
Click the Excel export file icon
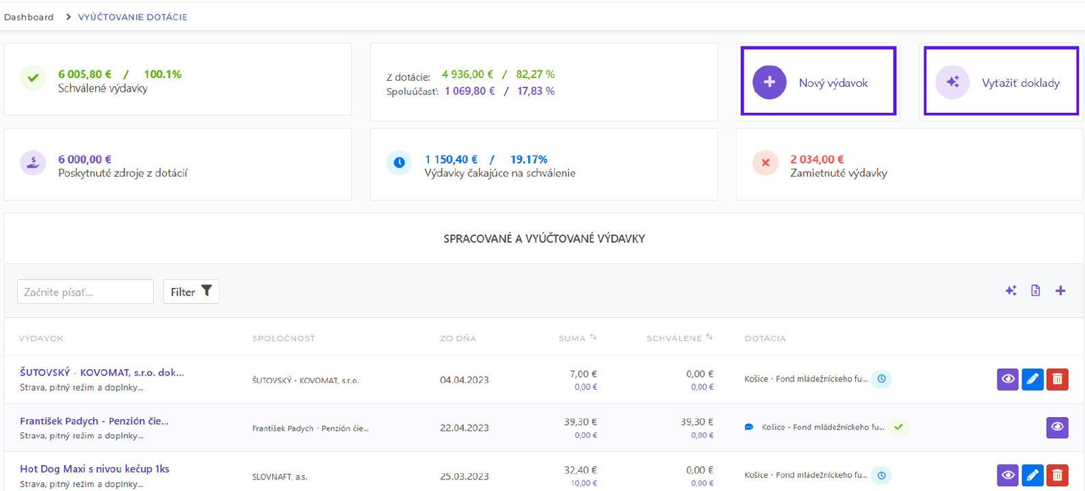pos(1035,291)
